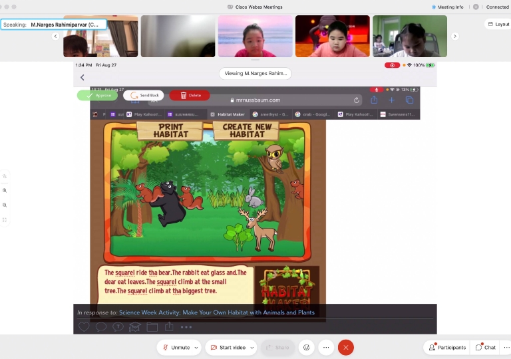This screenshot has height=359, width=511.
Task: Select the green room participant video thumbnail
Action: point(410,36)
